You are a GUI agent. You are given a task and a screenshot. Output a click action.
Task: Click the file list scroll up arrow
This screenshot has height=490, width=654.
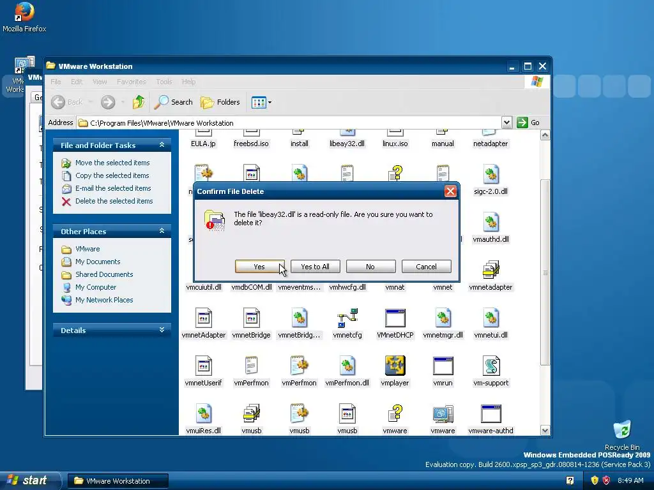tap(545, 135)
